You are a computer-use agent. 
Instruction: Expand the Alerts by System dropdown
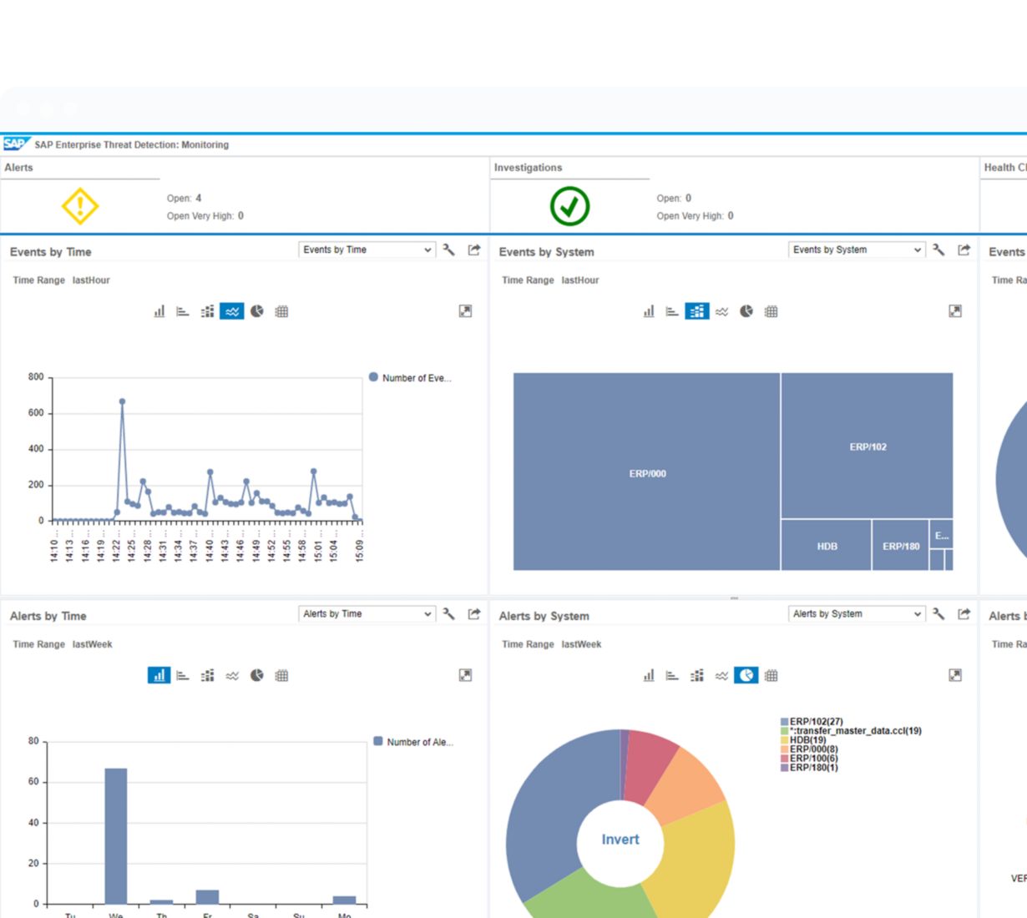point(857,613)
